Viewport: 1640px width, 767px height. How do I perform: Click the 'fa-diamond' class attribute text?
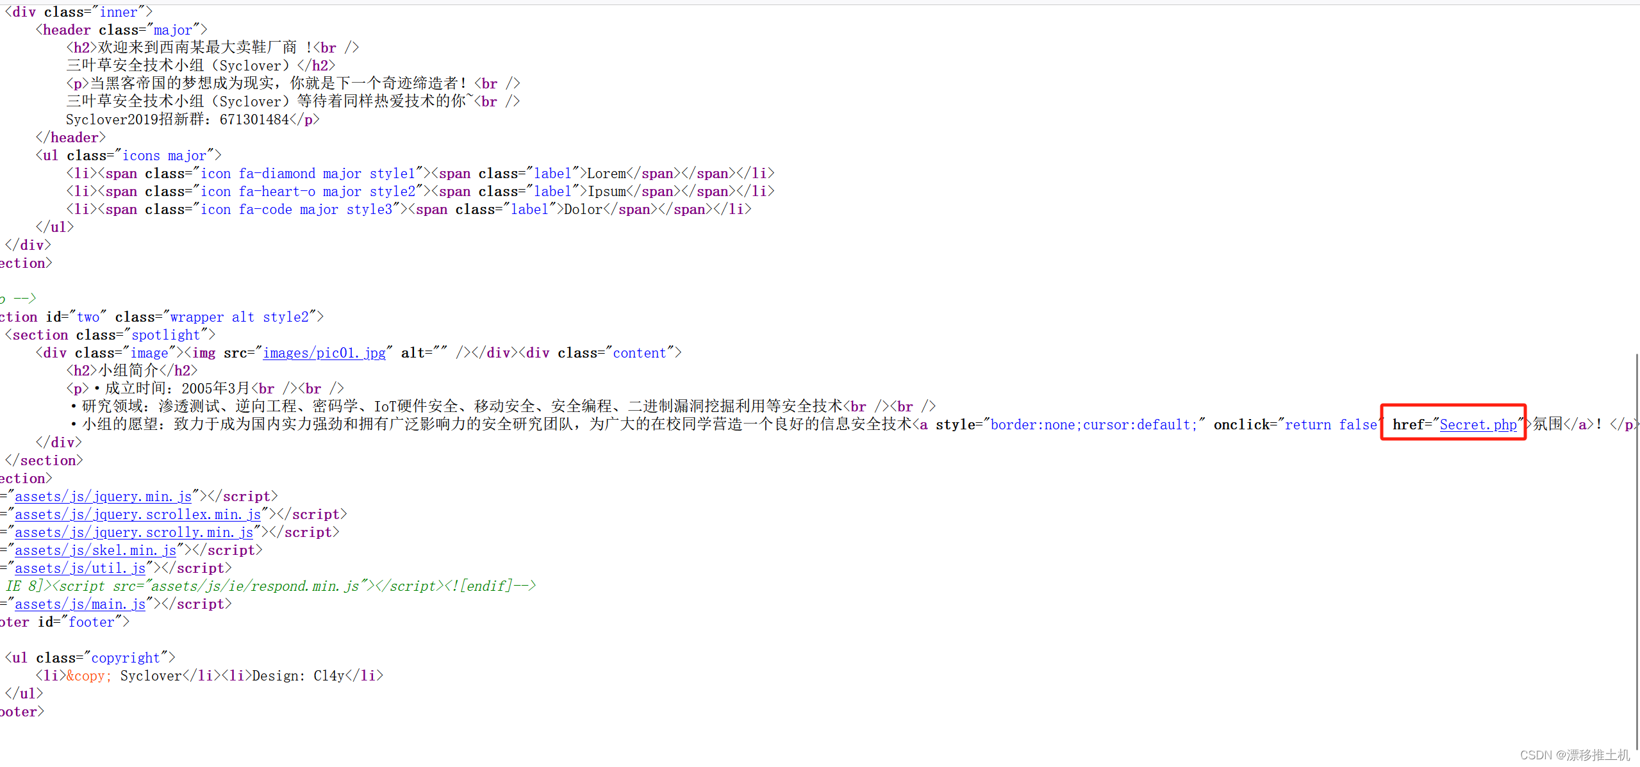point(277,174)
